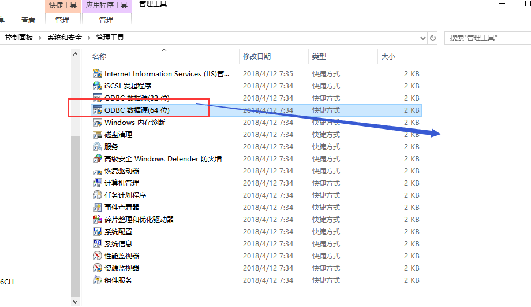Click the 任务计划程序 clock icon
Screen dimensions: 531x307
(97, 195)
